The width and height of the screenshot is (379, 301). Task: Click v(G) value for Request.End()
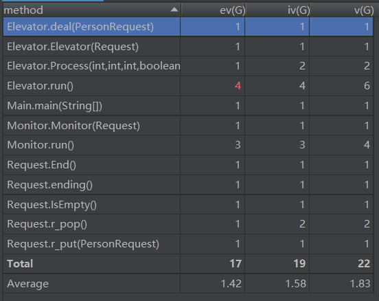(x=367, y=165)
